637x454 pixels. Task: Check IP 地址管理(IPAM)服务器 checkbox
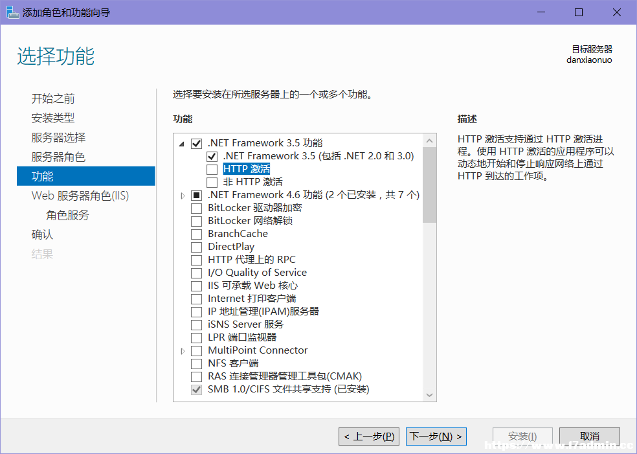click(x=197, y=312)
